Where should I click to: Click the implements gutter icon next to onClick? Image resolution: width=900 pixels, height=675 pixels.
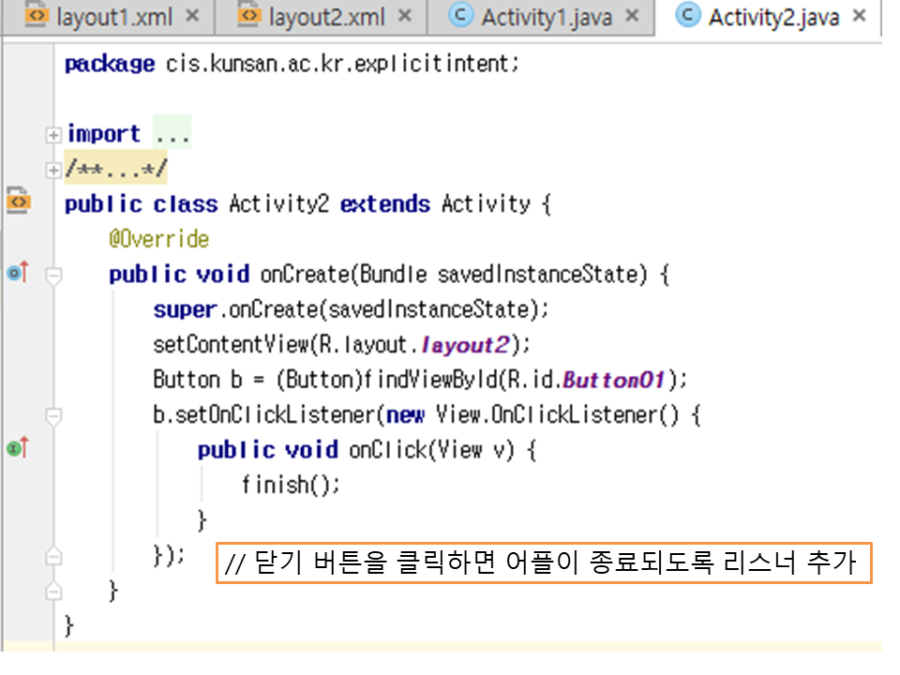click(18, 449)
